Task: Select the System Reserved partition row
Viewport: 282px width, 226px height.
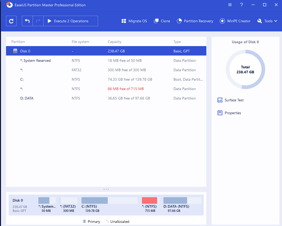Action: pos(106,60)
